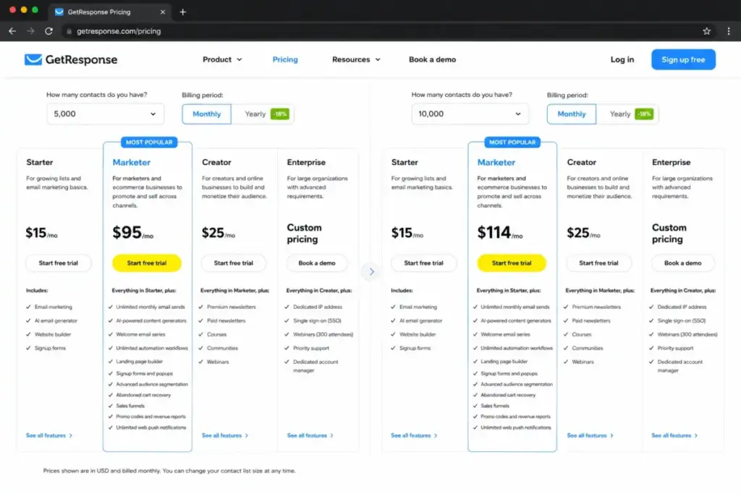The width and height of the screenshot is (741, 494).
Task: Click AI email generator in the 5,000-contacts Starter plan
Action: pos(56,320)
